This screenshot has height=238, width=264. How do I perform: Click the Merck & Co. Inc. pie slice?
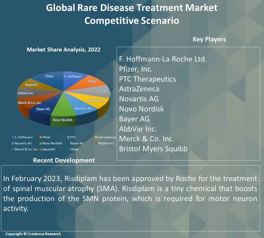click(x=30, y=103)
